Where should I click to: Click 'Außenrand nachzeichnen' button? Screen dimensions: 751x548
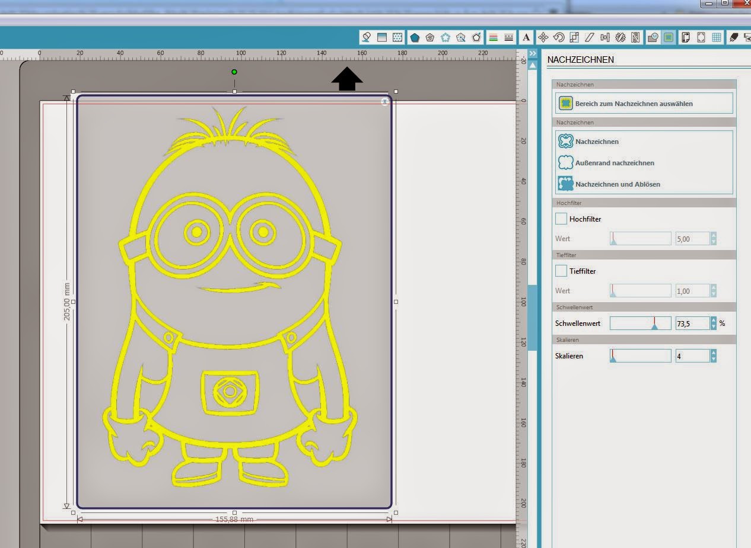coord(606,163)
